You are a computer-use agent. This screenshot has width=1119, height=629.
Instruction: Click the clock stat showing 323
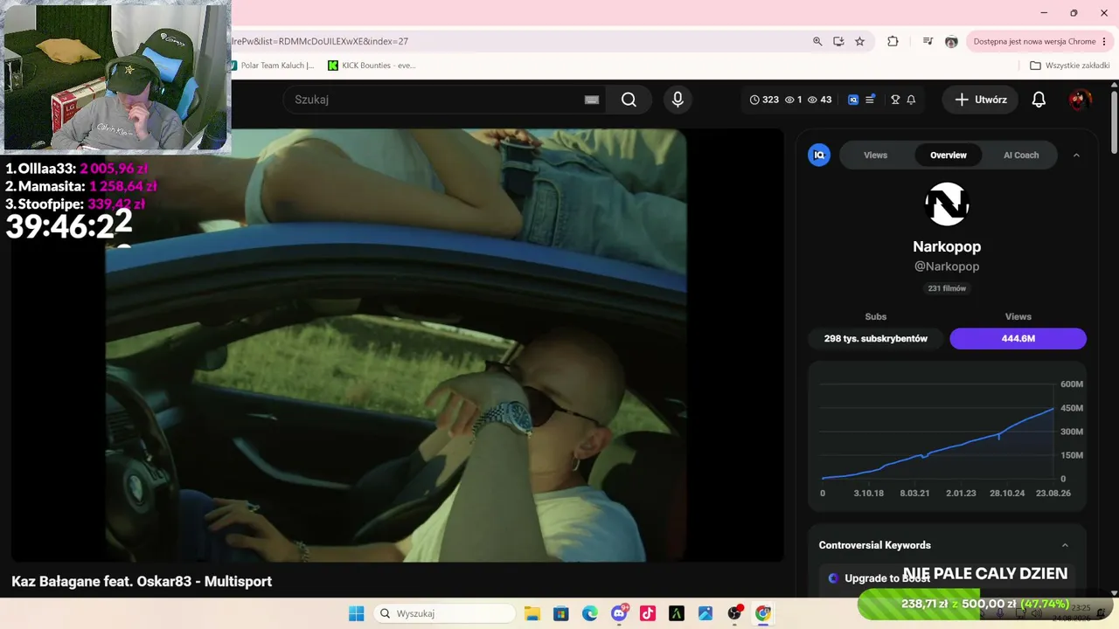click(764, 100)
